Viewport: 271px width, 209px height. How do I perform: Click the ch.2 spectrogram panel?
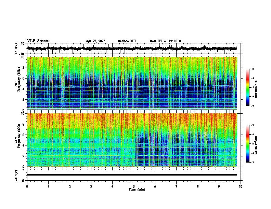[134, 140]
